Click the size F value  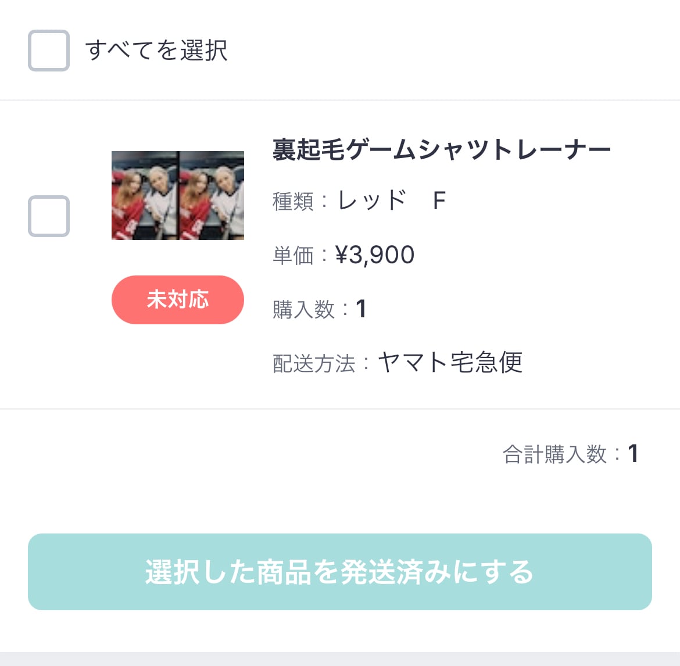(439, 201)
